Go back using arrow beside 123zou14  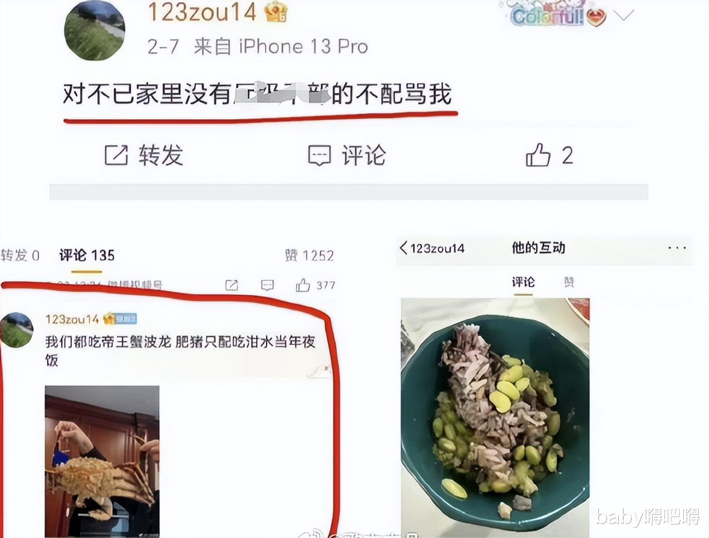tap(403, 248)
